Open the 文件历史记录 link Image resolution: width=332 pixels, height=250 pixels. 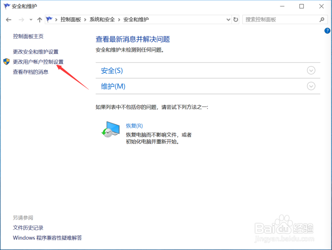(28, 228)
